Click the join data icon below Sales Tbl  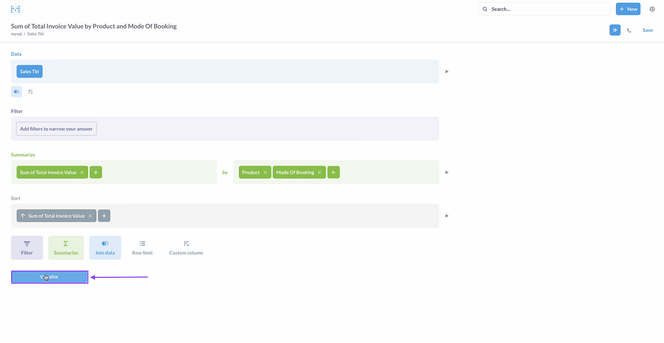tap(17, 92)
